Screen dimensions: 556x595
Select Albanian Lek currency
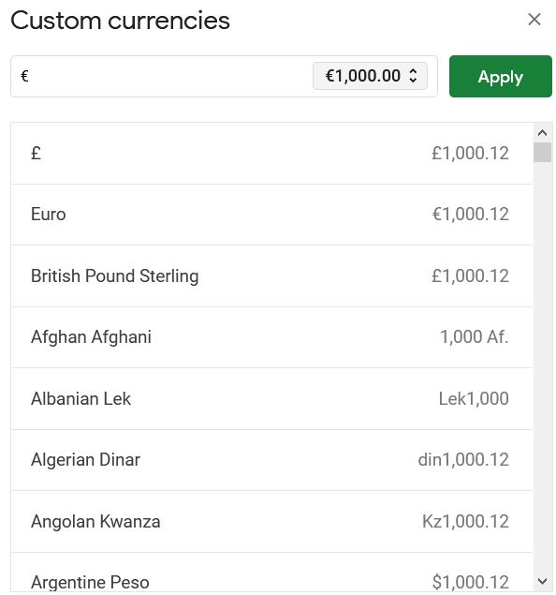point(271,399)
